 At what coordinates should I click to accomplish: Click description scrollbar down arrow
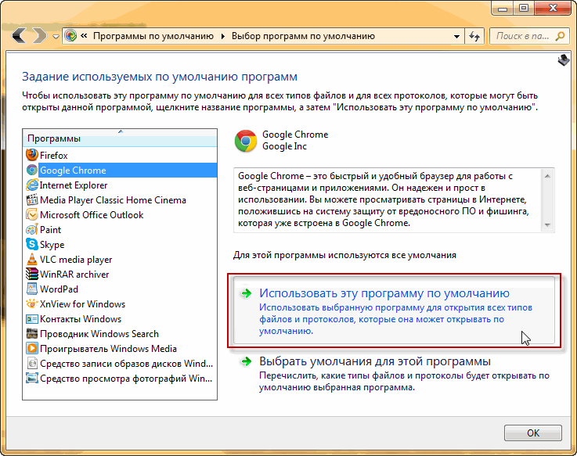point(547,224)
